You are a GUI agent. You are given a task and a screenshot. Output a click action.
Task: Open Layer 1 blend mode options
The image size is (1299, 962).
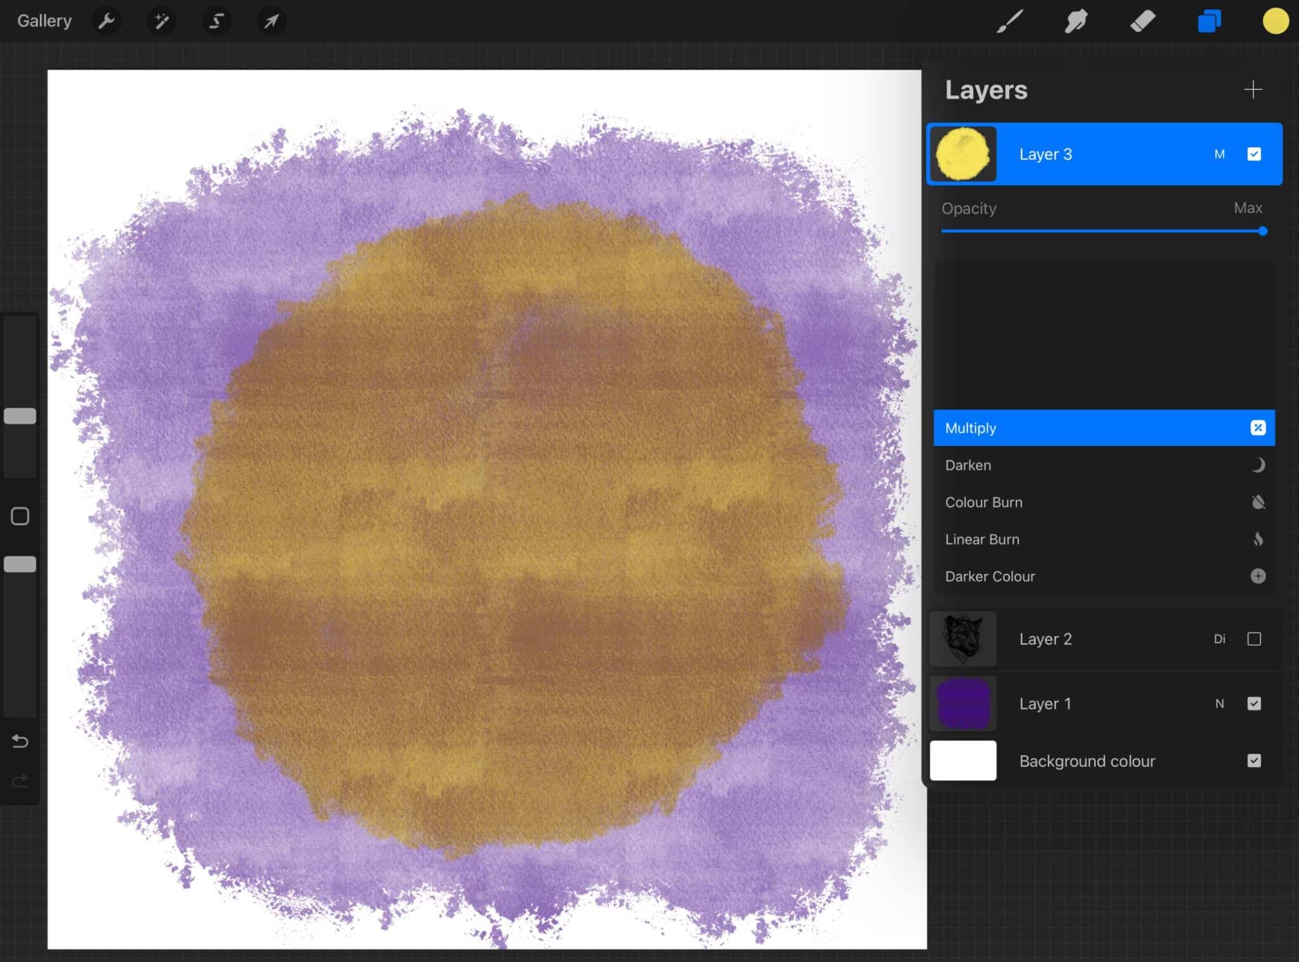(1219, 703)
